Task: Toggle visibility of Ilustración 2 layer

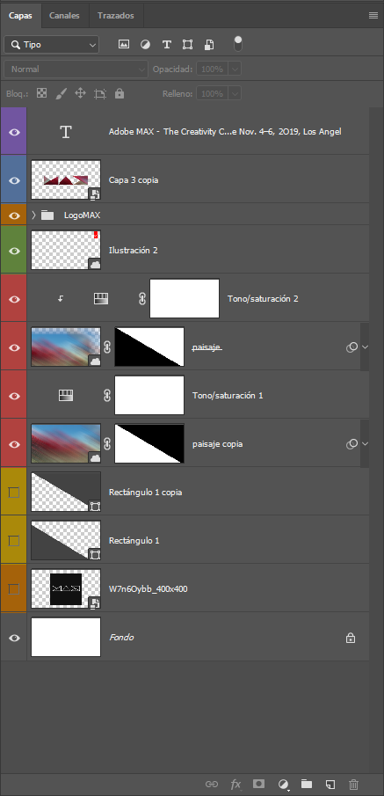Action: [x=14, y=251]
